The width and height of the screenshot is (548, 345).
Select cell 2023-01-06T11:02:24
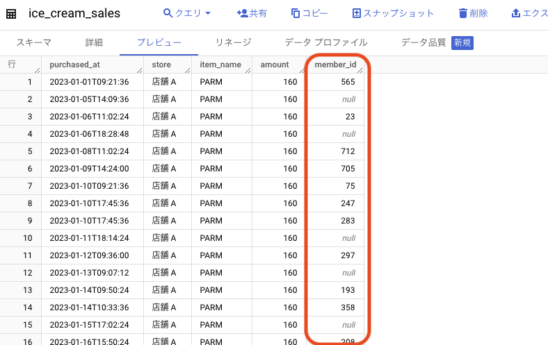point(89,117)
